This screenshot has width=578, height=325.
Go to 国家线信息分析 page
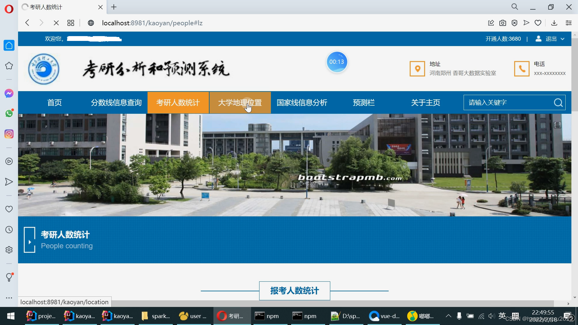[302, 103]
